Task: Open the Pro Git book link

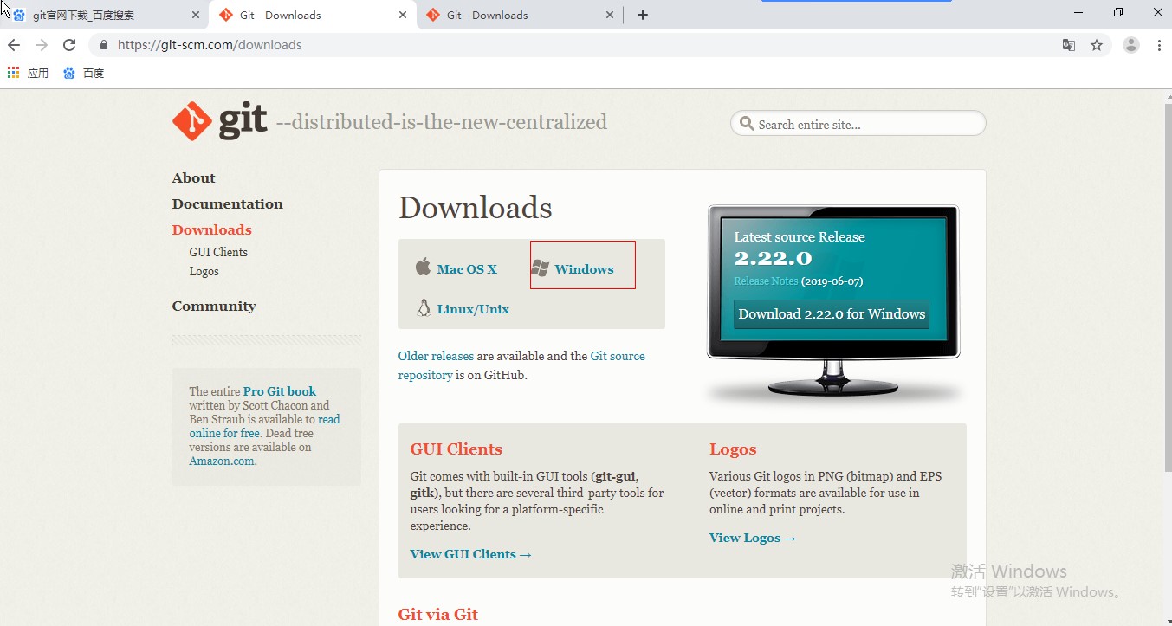Action: [x=280, y=391]
